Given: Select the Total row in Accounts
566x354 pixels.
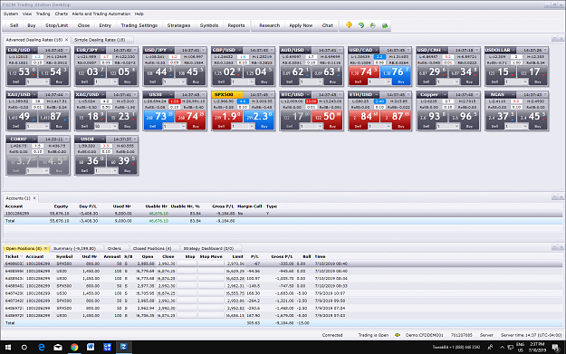Looking at the screenshot, I should (x=283, y=221).
